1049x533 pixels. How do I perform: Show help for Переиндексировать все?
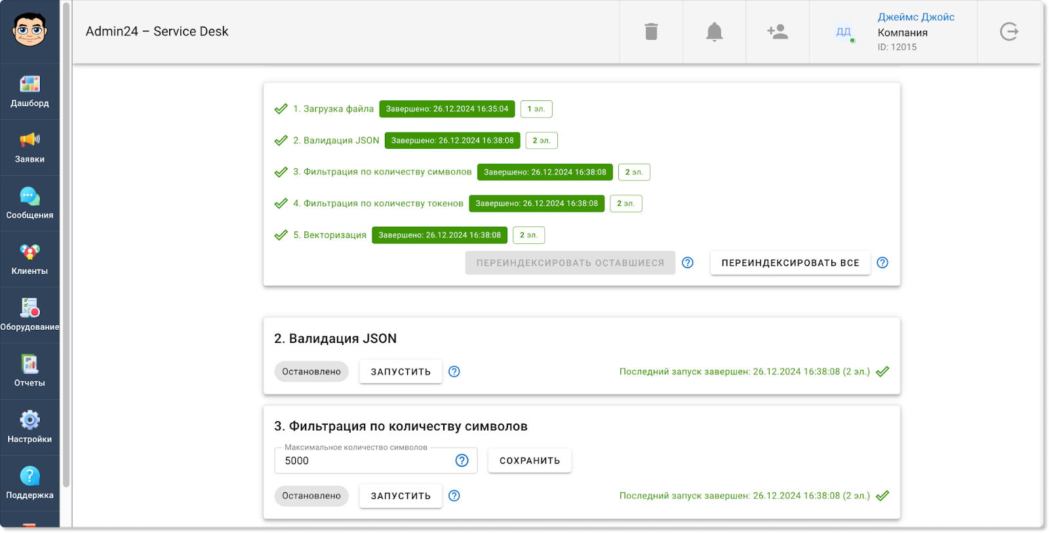point(882,263)
